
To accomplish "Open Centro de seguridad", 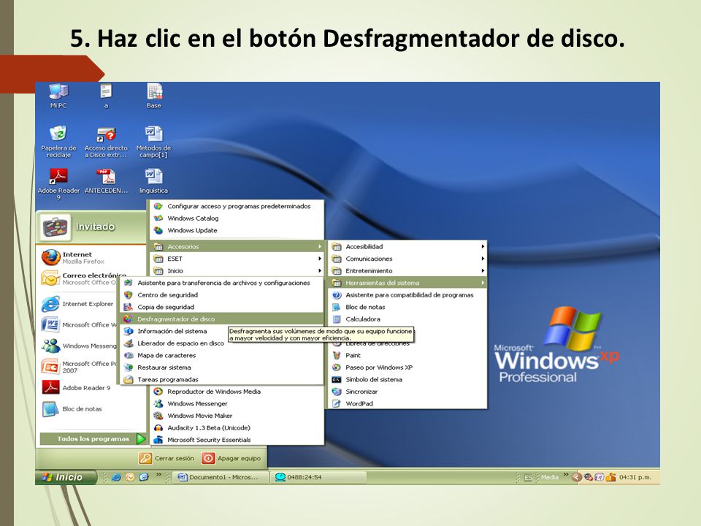I will point(223,294).
